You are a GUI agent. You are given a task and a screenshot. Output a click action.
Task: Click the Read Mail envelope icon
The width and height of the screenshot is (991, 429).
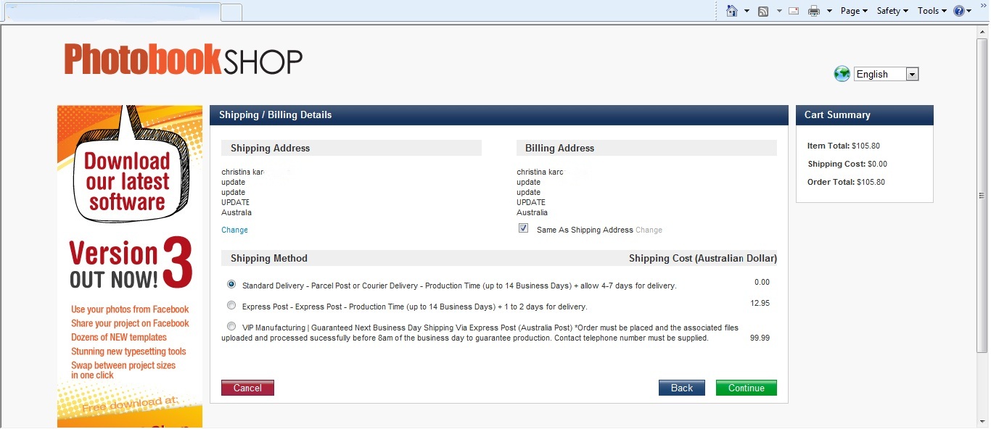click(x=794, y=11)
